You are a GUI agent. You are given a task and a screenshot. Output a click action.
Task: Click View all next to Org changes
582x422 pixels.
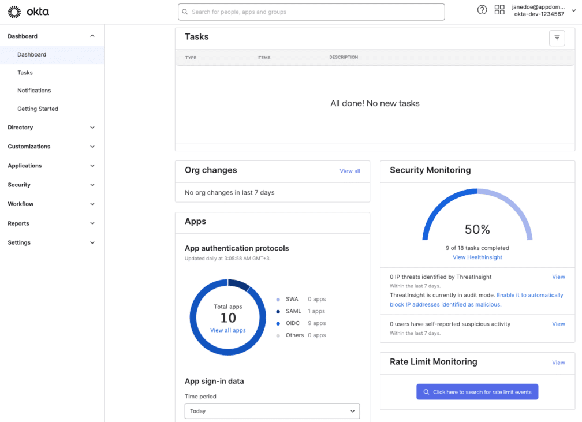[x=349, y=171]
